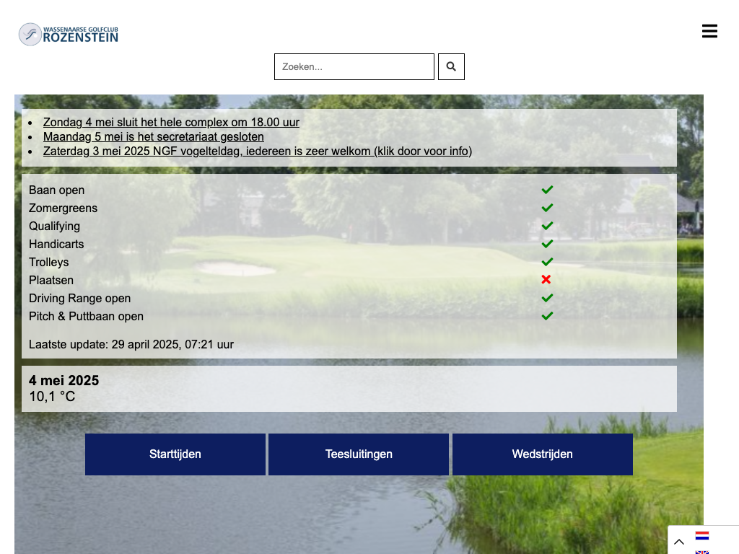The image size is (739, 554).
Task: Click the green check beside Trolleys
Action: [547, 262]
